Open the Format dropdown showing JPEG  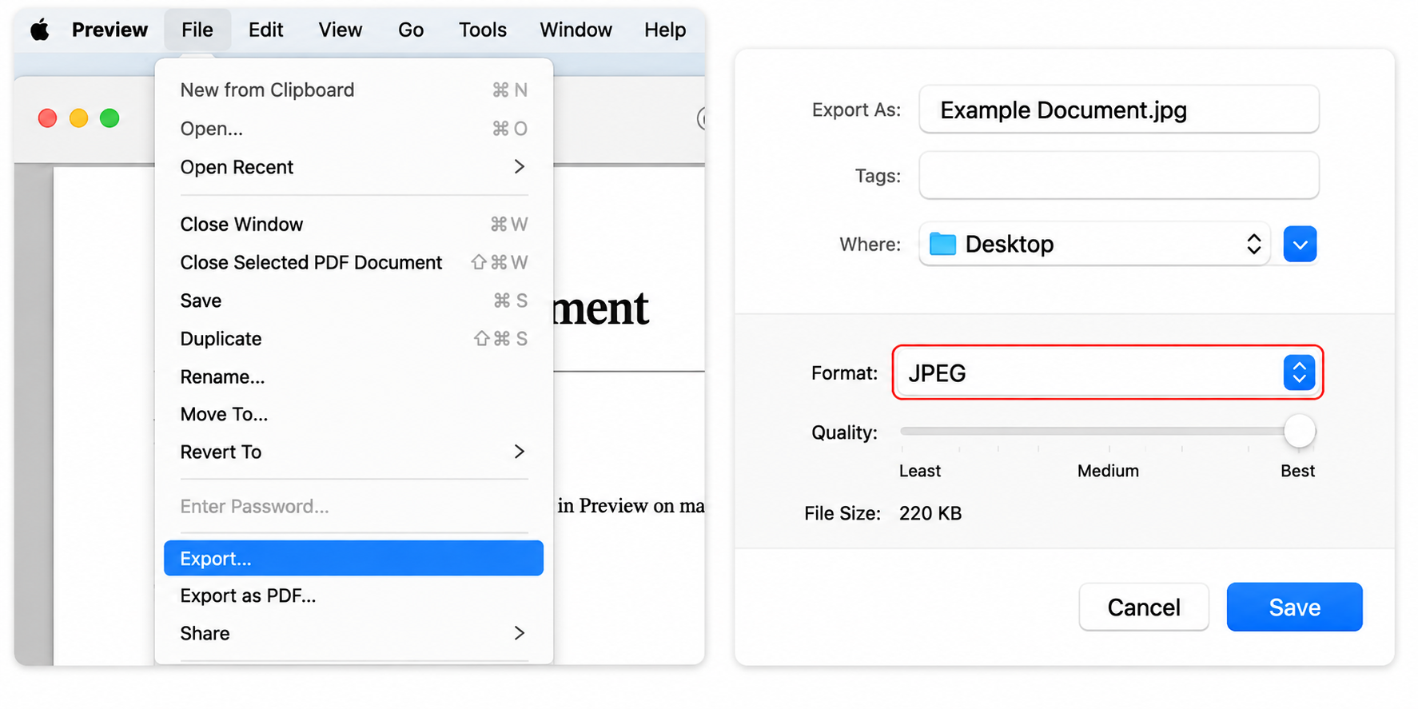pos(1107,372)
